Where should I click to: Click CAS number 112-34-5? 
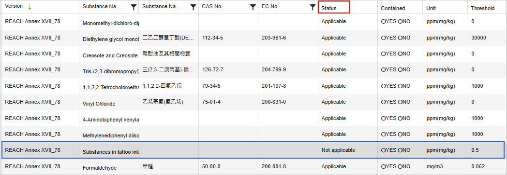tap(212, 38)
